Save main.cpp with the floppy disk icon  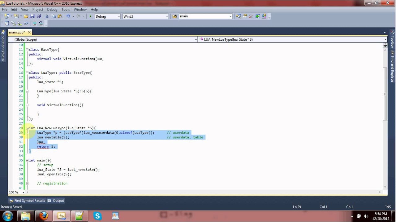click(x=33, y=16)
